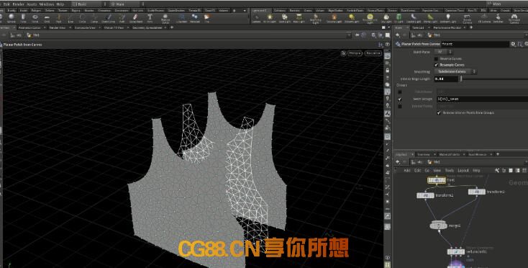Screen dimensions: 528x268
Task: Select the Gamepad Camera shelf tool
Action: click(x=514, y=19)
